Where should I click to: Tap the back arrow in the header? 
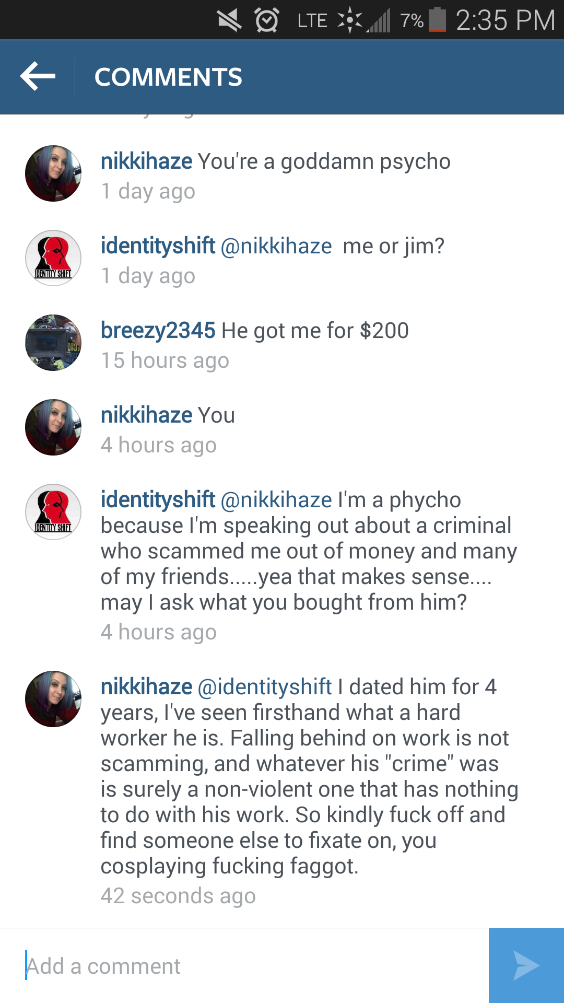tap(38, 76)
